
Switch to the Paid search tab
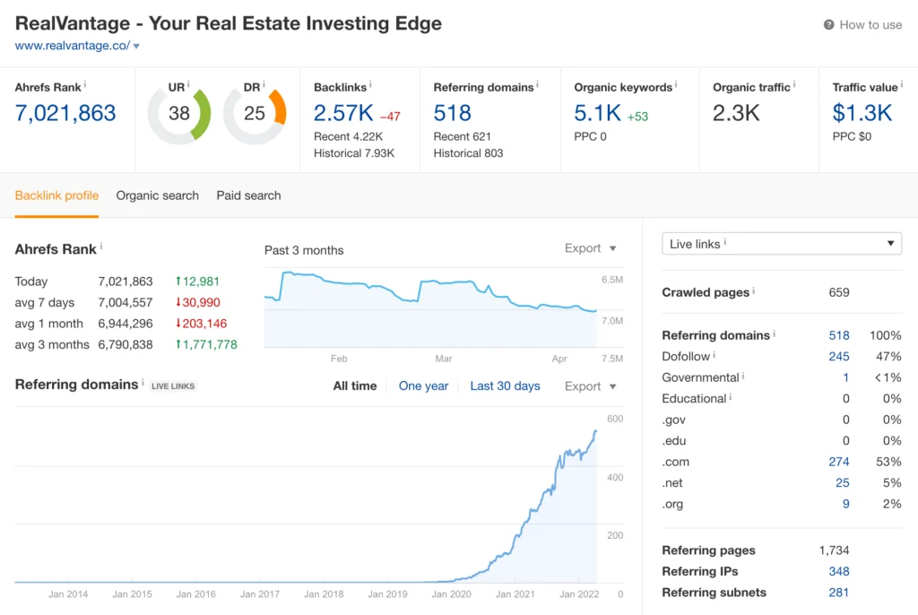[x=248, y=195]
